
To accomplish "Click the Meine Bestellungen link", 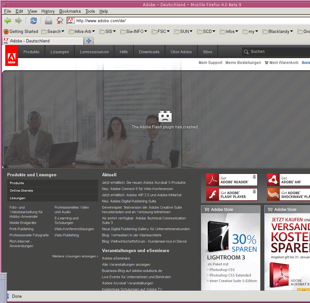I will click(x=243, y=63).
